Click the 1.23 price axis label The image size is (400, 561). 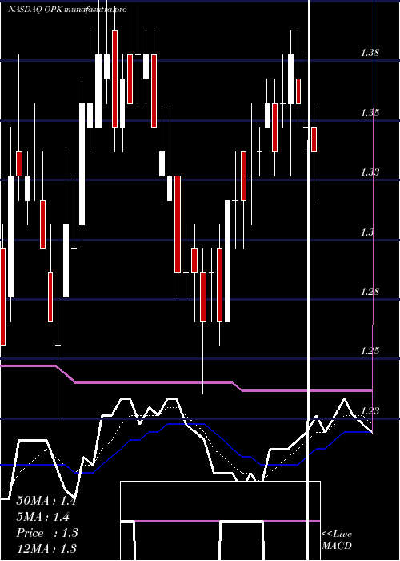click(x=370, y=411)
